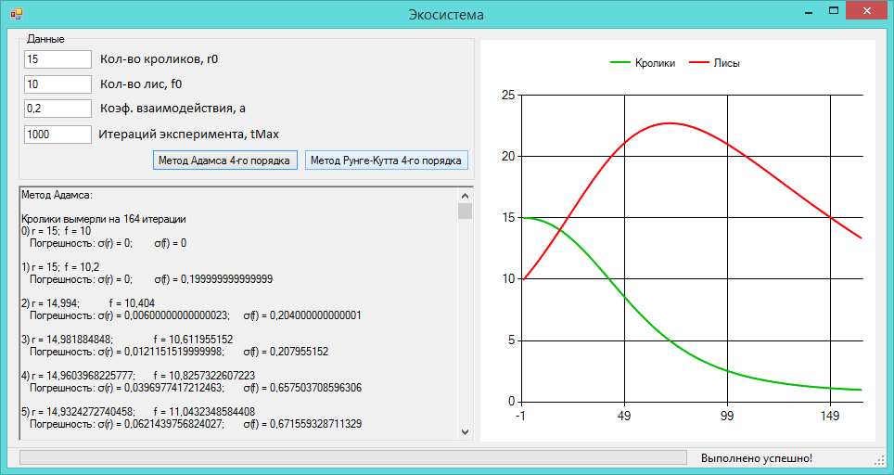Click the progress bar in status strip
Screen dimensions: 894x475
point(353,458)
